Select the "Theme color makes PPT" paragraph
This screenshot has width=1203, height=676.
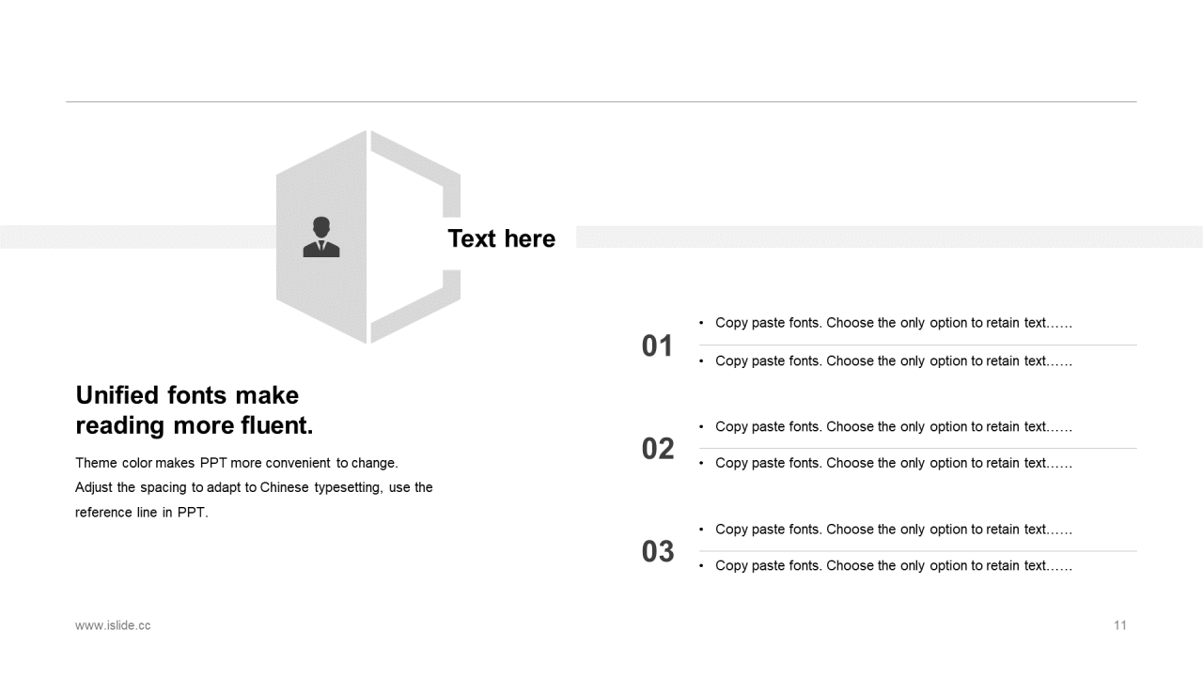point(254,487)
